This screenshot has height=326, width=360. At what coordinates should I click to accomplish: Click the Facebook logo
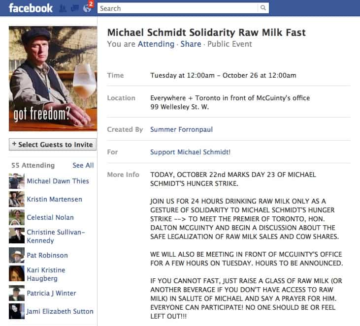point(31,8)
